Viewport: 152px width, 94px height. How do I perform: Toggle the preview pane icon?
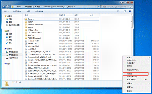point(125,11)
